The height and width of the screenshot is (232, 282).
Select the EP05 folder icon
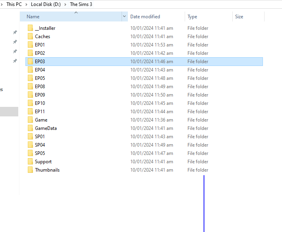(30, 78)
